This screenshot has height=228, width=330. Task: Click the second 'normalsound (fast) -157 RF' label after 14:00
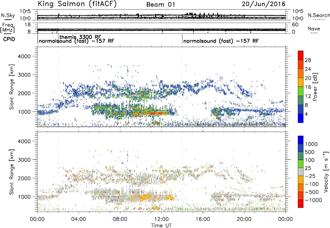[221, 41]
